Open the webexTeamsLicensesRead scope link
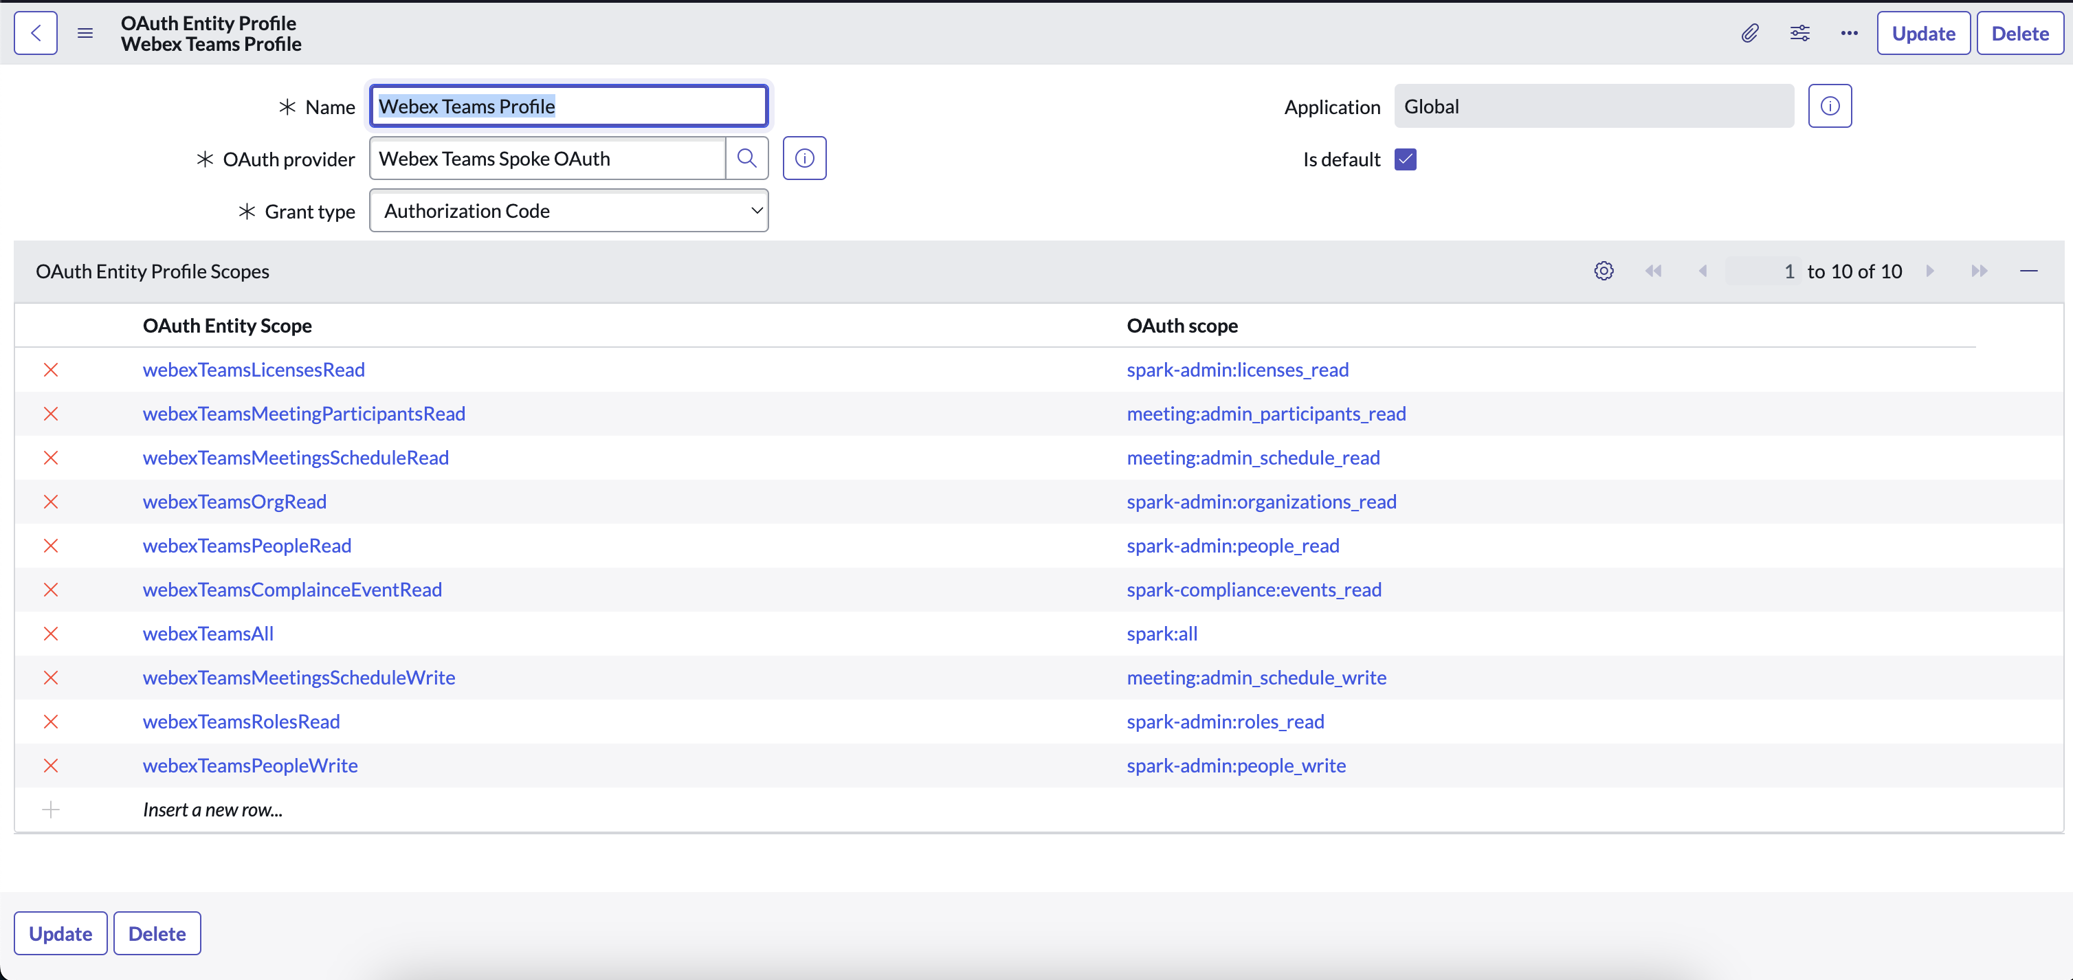Image resolution: width=2073 pixels, height=980 pixels. coord(254,370)
